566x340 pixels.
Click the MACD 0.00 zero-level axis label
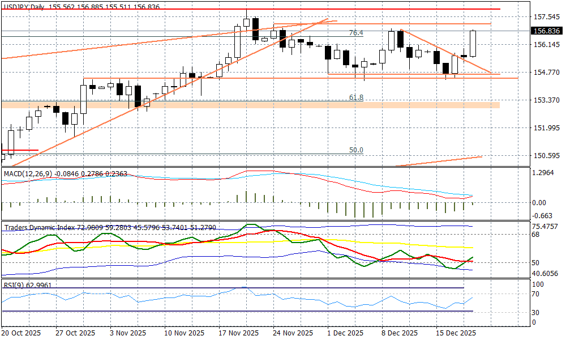point(539,202)
